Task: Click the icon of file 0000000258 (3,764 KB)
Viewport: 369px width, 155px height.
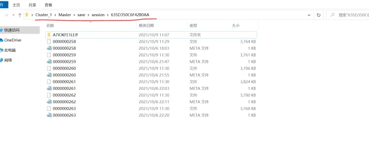Action: click(x=49, y=42)
